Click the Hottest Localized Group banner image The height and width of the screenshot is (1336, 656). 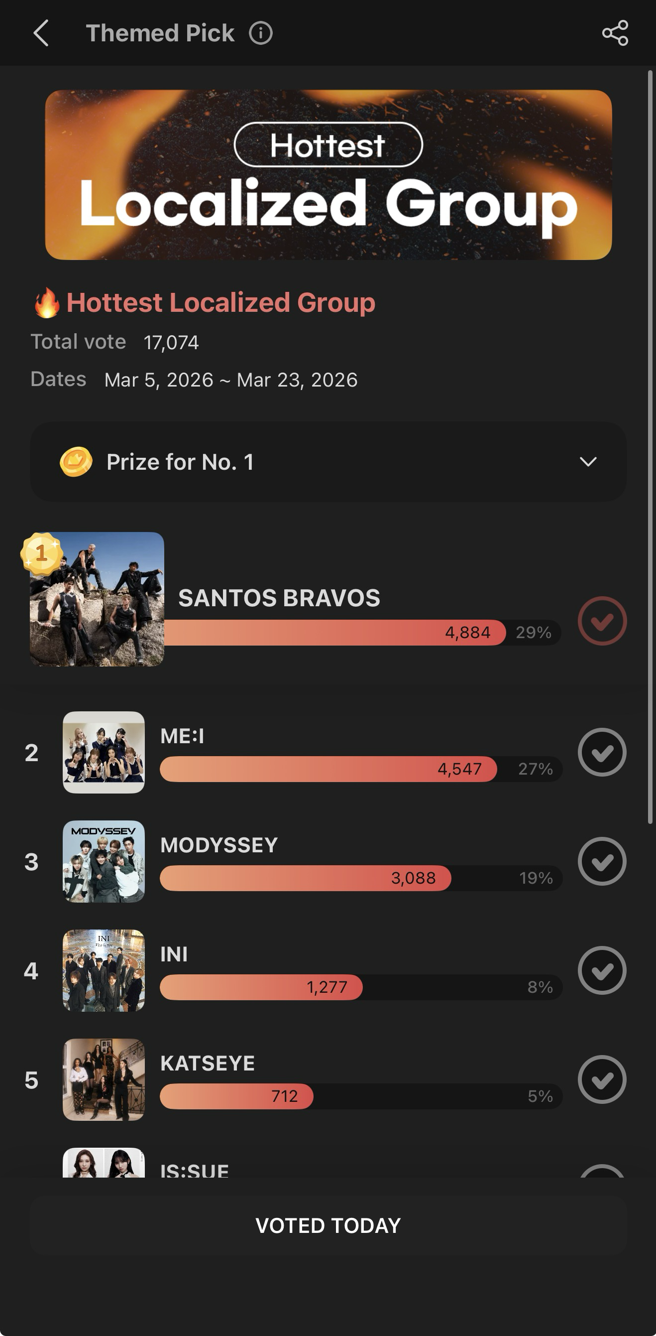[x=328, y=175]
